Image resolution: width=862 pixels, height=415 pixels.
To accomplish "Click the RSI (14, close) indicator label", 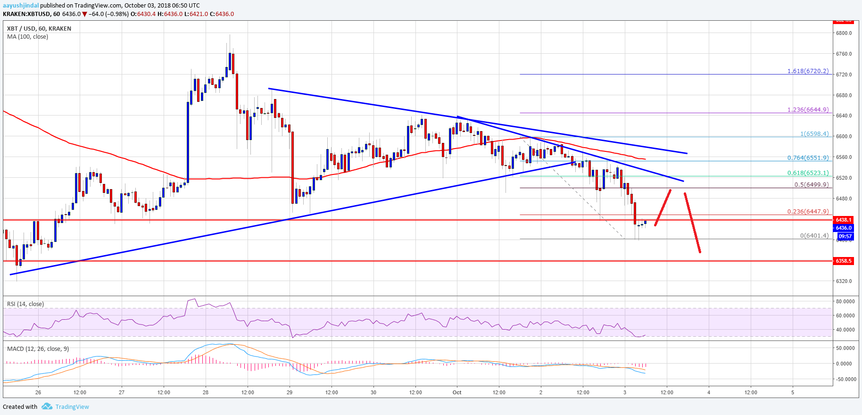I will 25,304.
